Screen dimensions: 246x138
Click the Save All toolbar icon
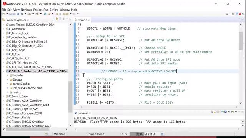click(x=14, y=14)
